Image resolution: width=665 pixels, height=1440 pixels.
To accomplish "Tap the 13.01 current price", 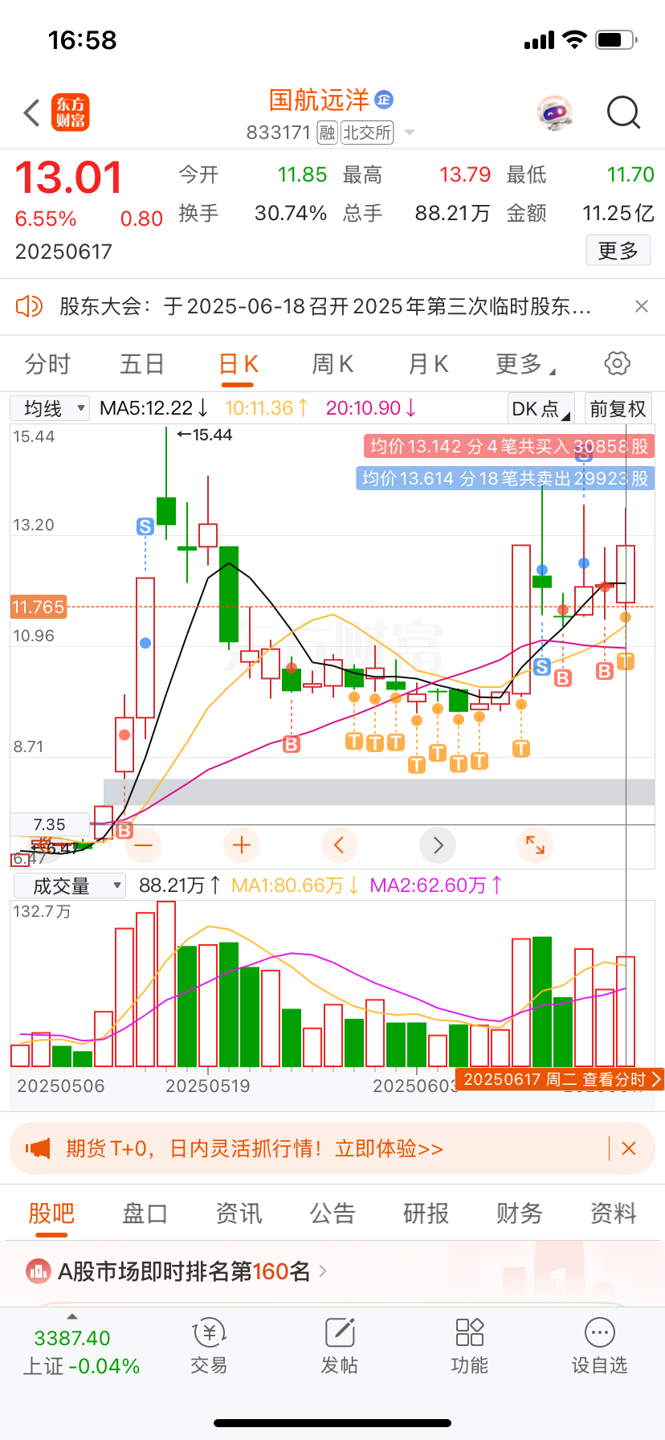I will coord(69,178).
